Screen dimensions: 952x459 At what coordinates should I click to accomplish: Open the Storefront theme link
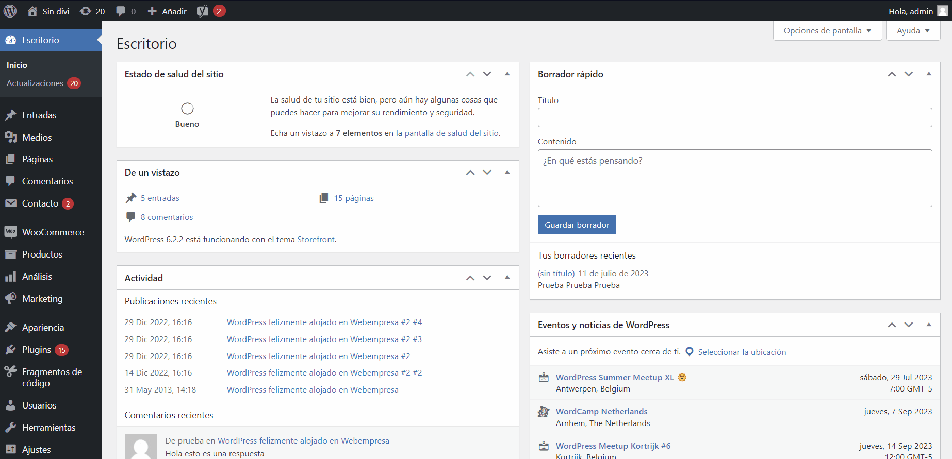[x=316, y=240]
